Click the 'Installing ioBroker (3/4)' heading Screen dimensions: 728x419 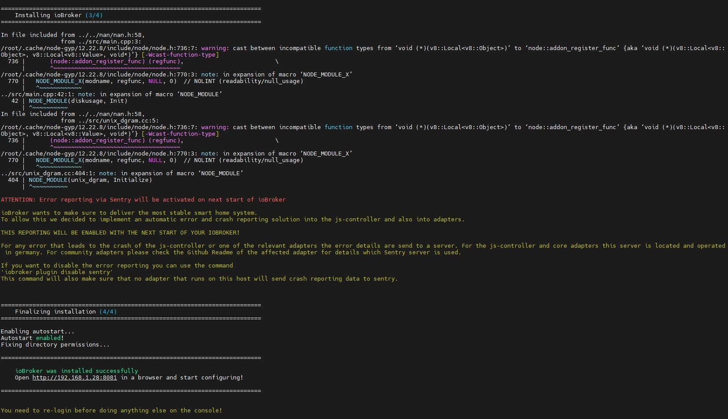[x=59, y=15]
